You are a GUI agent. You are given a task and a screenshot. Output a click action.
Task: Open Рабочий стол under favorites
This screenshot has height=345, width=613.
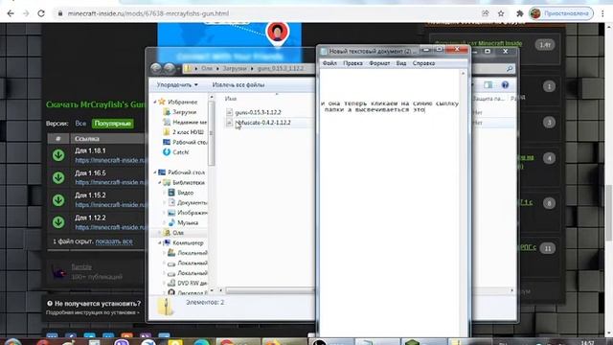point(190,143)
